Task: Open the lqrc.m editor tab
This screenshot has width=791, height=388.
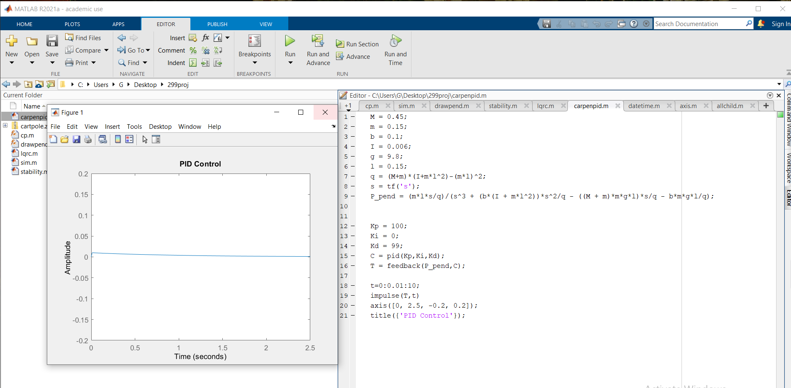Action: 545,106
